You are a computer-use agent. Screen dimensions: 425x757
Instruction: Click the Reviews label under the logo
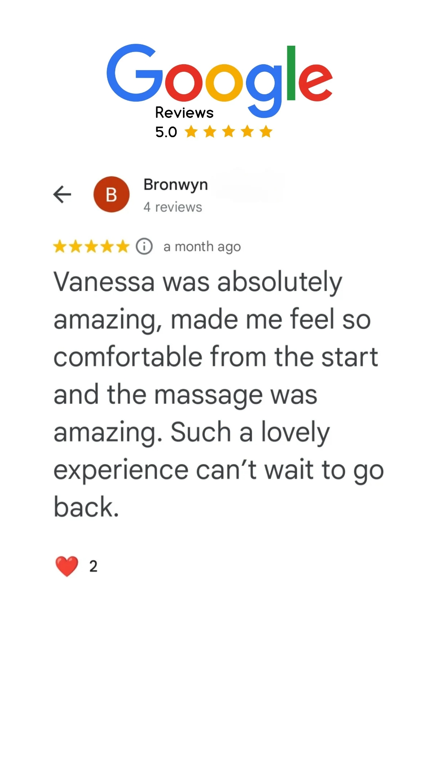click(184, 113)
